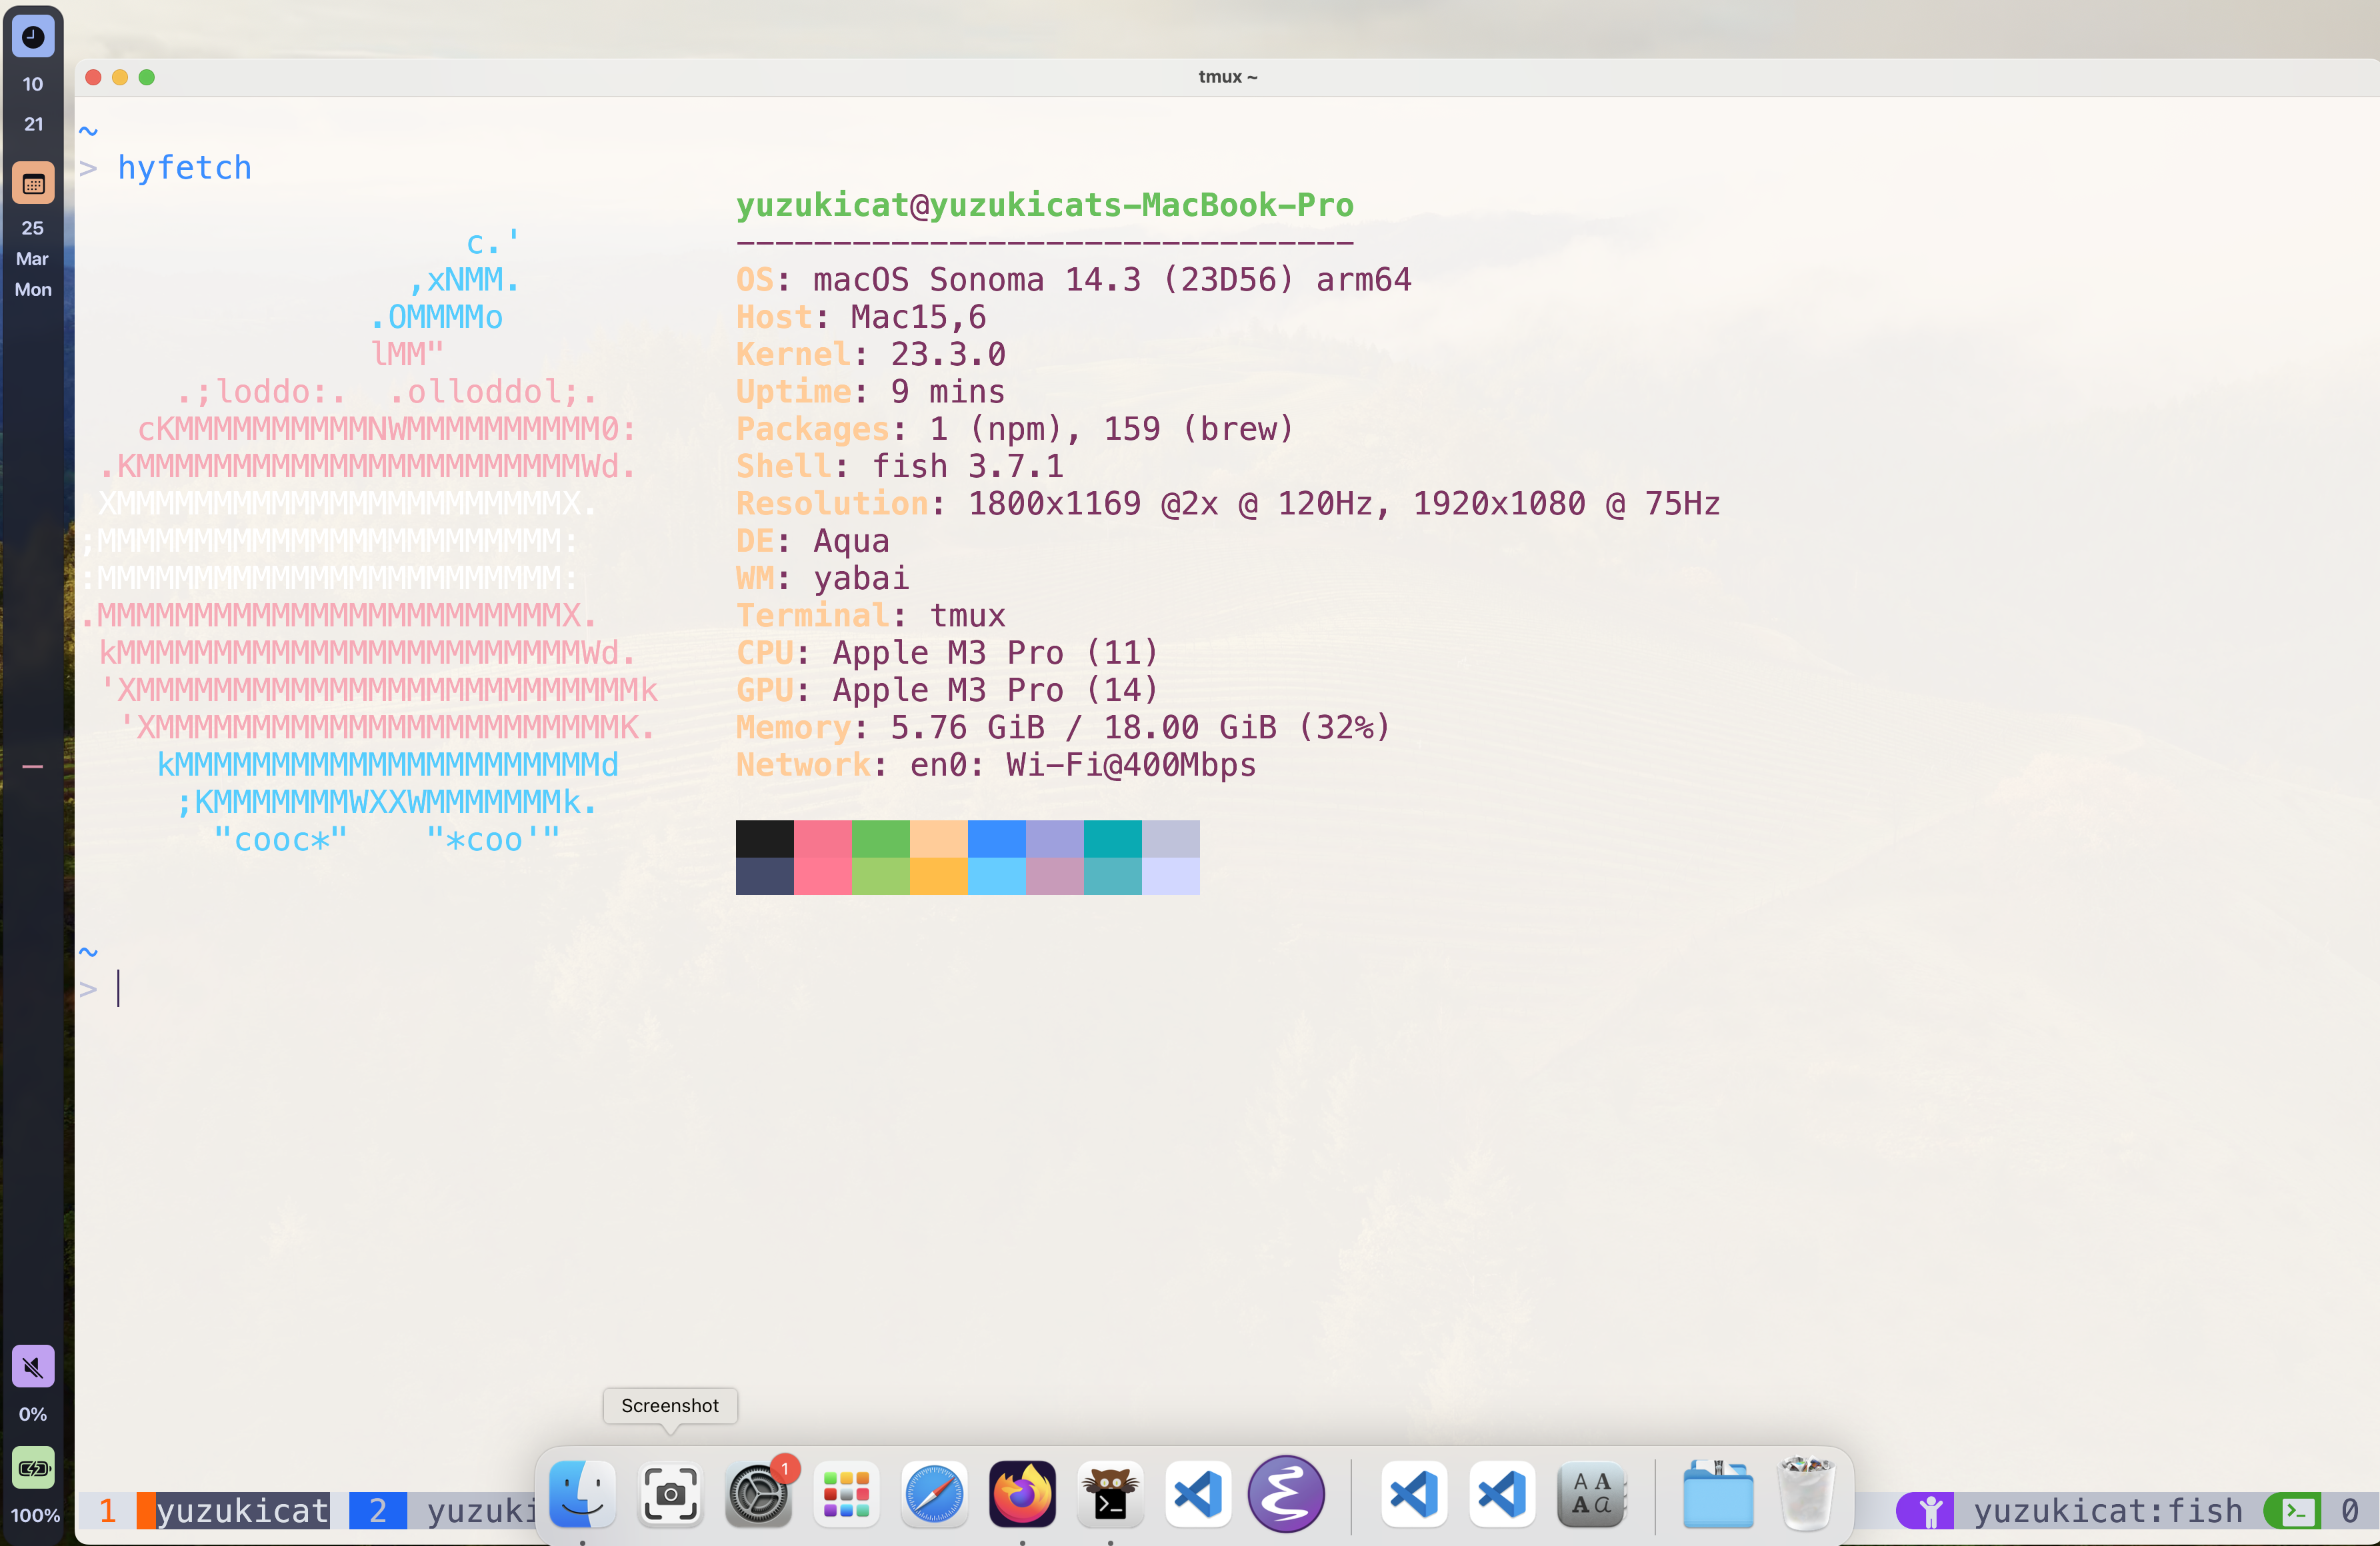Switch to kitty terminal dock icon
Screen dimensions: 2380x1546
(x=1110, y=1493)
